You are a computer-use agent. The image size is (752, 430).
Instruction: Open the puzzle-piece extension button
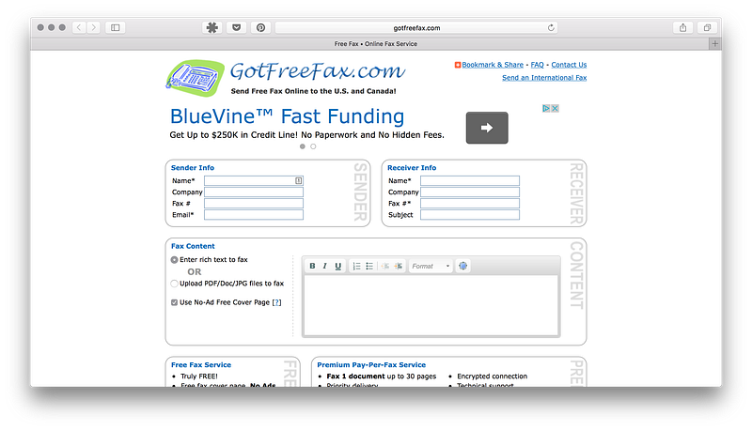pos(212,28)
